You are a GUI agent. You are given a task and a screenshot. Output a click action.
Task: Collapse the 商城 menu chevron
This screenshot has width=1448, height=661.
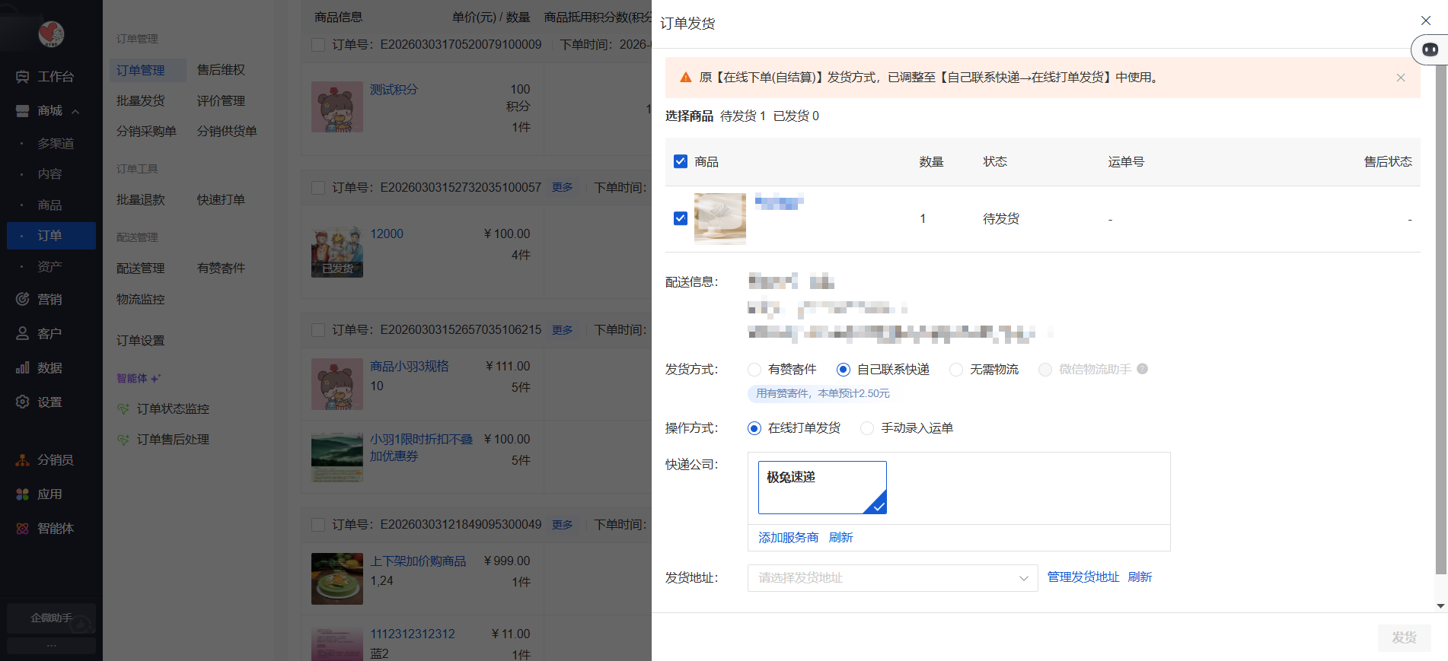tap(75, 111)
